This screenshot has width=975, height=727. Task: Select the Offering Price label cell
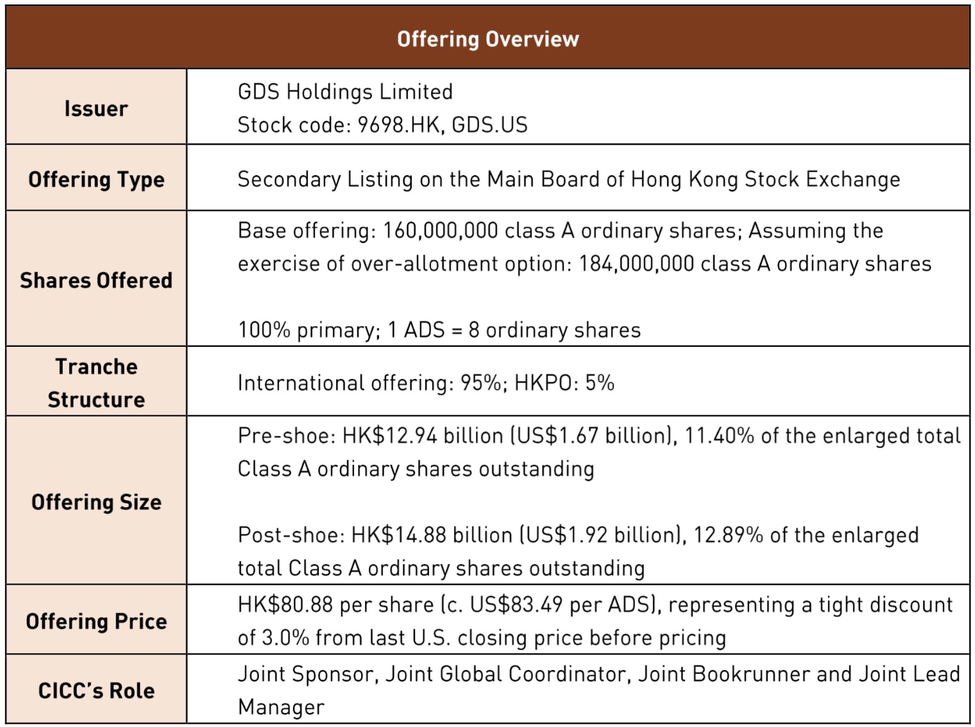pyautogui.click(x=96, y=621)
